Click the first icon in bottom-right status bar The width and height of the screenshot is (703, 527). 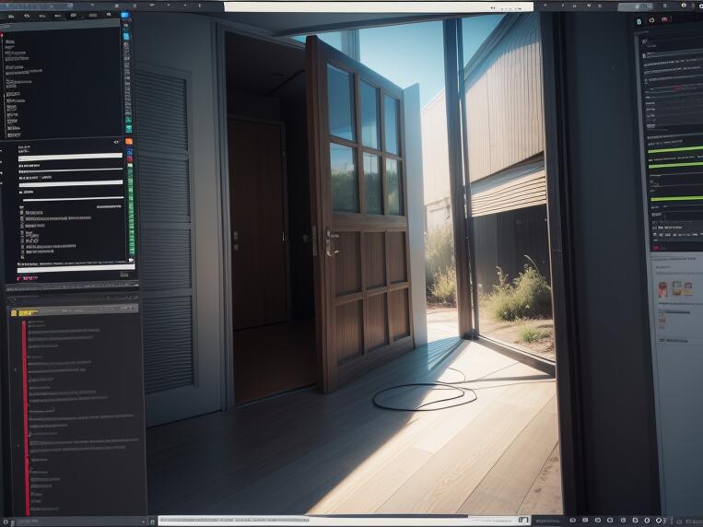click(x=572, y=521)
